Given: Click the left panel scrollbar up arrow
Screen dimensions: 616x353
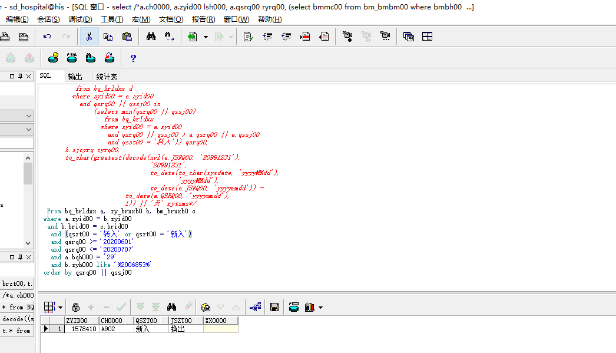Looking at the screenshot, I should [28, 158].
